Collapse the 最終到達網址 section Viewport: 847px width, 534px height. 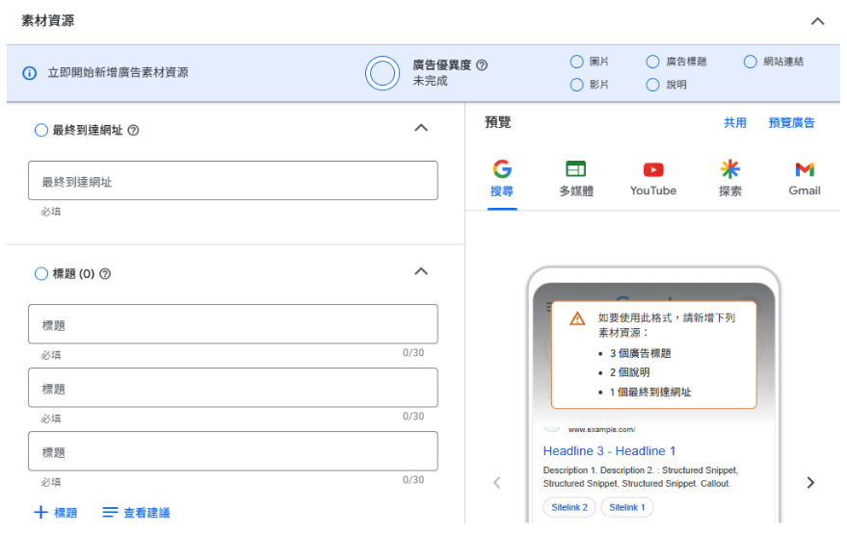pyautogui.click(x=420, y=128)
